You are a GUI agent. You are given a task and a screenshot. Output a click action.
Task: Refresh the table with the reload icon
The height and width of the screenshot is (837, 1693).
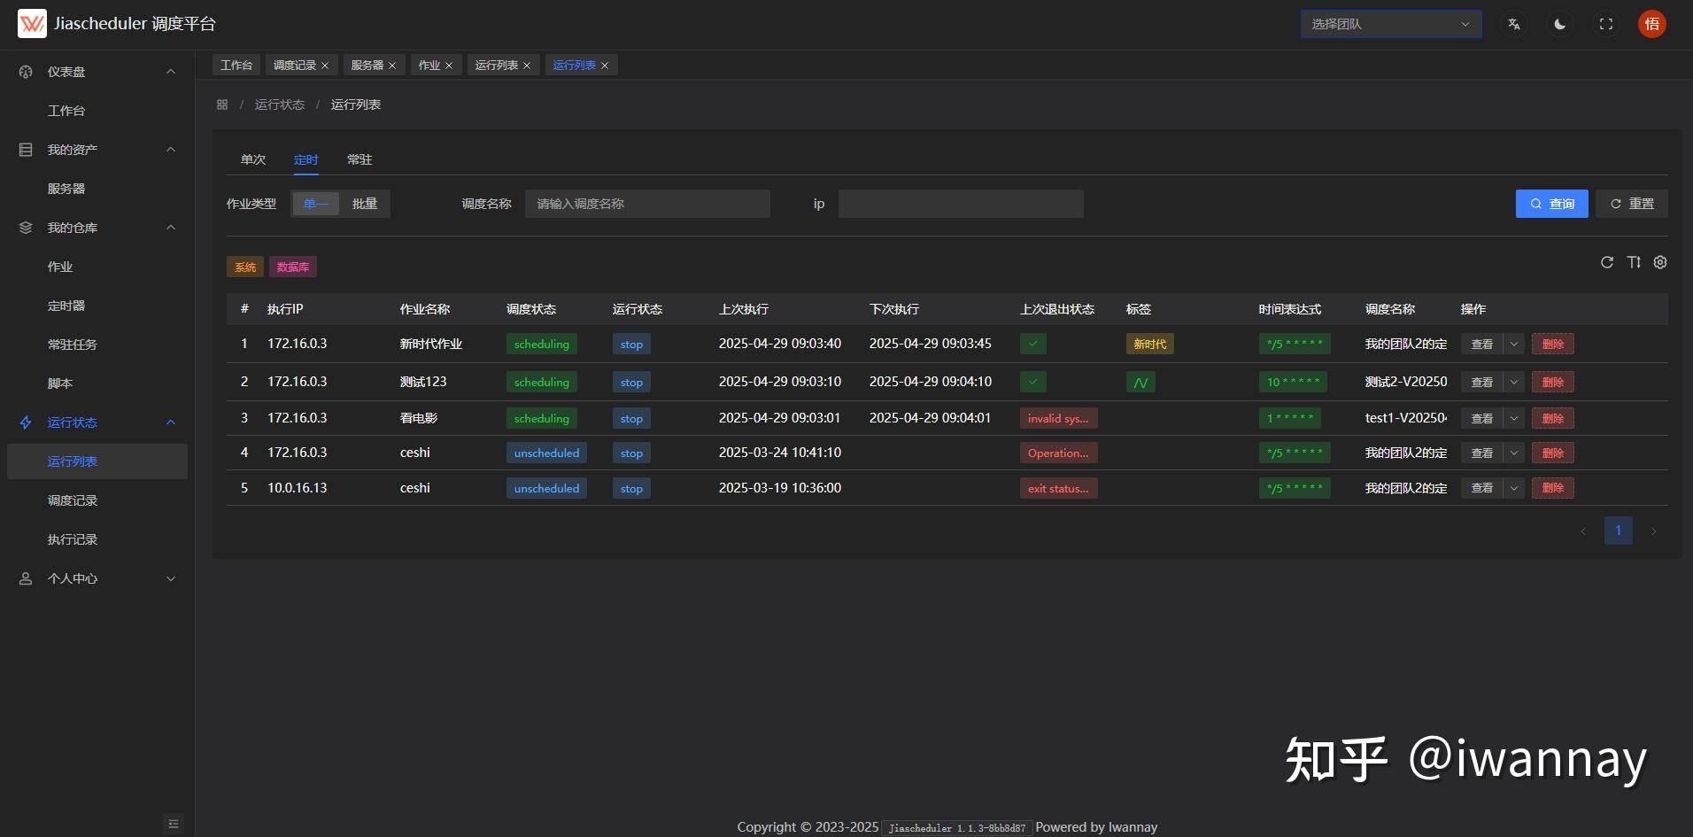1607,262
